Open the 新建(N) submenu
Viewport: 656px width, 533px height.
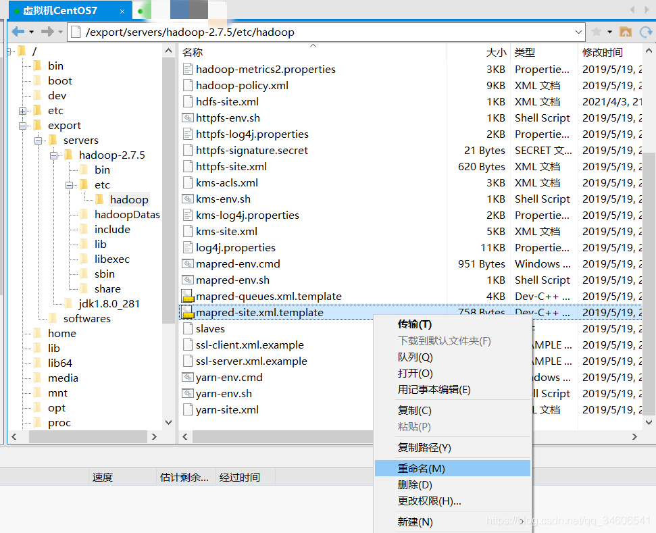452,522
